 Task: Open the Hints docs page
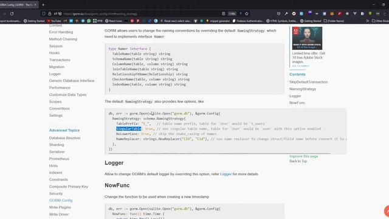pos(53,165)
